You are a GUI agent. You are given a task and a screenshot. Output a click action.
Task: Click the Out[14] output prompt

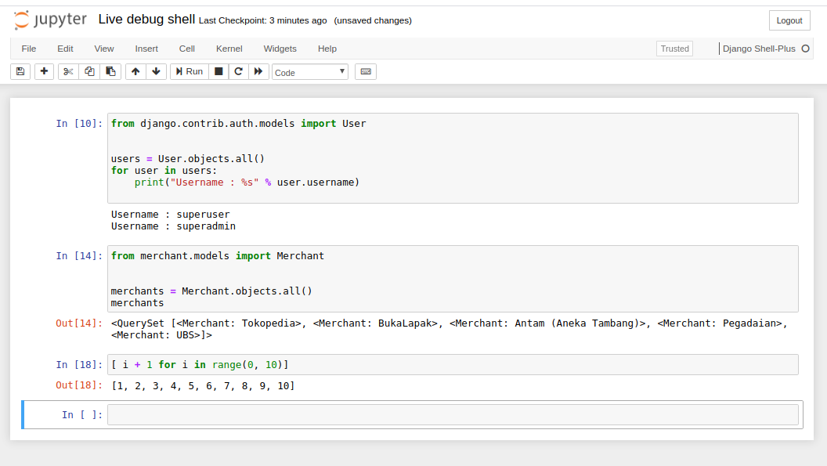click(x=79, y=323)
